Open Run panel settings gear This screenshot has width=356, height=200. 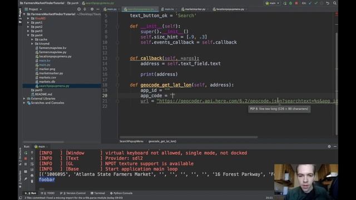[x=329, y=147]
